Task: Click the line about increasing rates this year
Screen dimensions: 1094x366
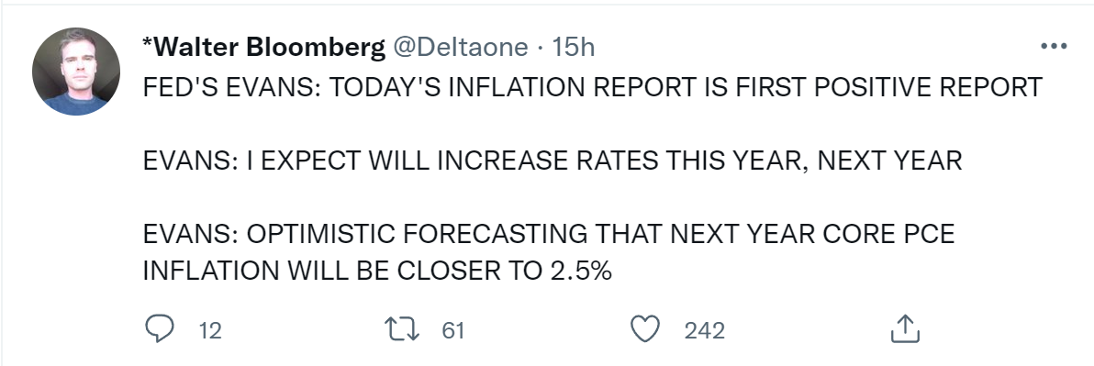Action: (x=553, y=161)
